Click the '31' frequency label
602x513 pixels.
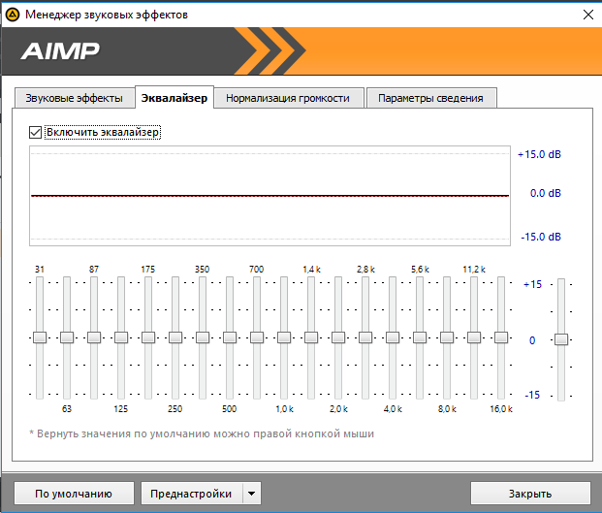click(40, 270)
